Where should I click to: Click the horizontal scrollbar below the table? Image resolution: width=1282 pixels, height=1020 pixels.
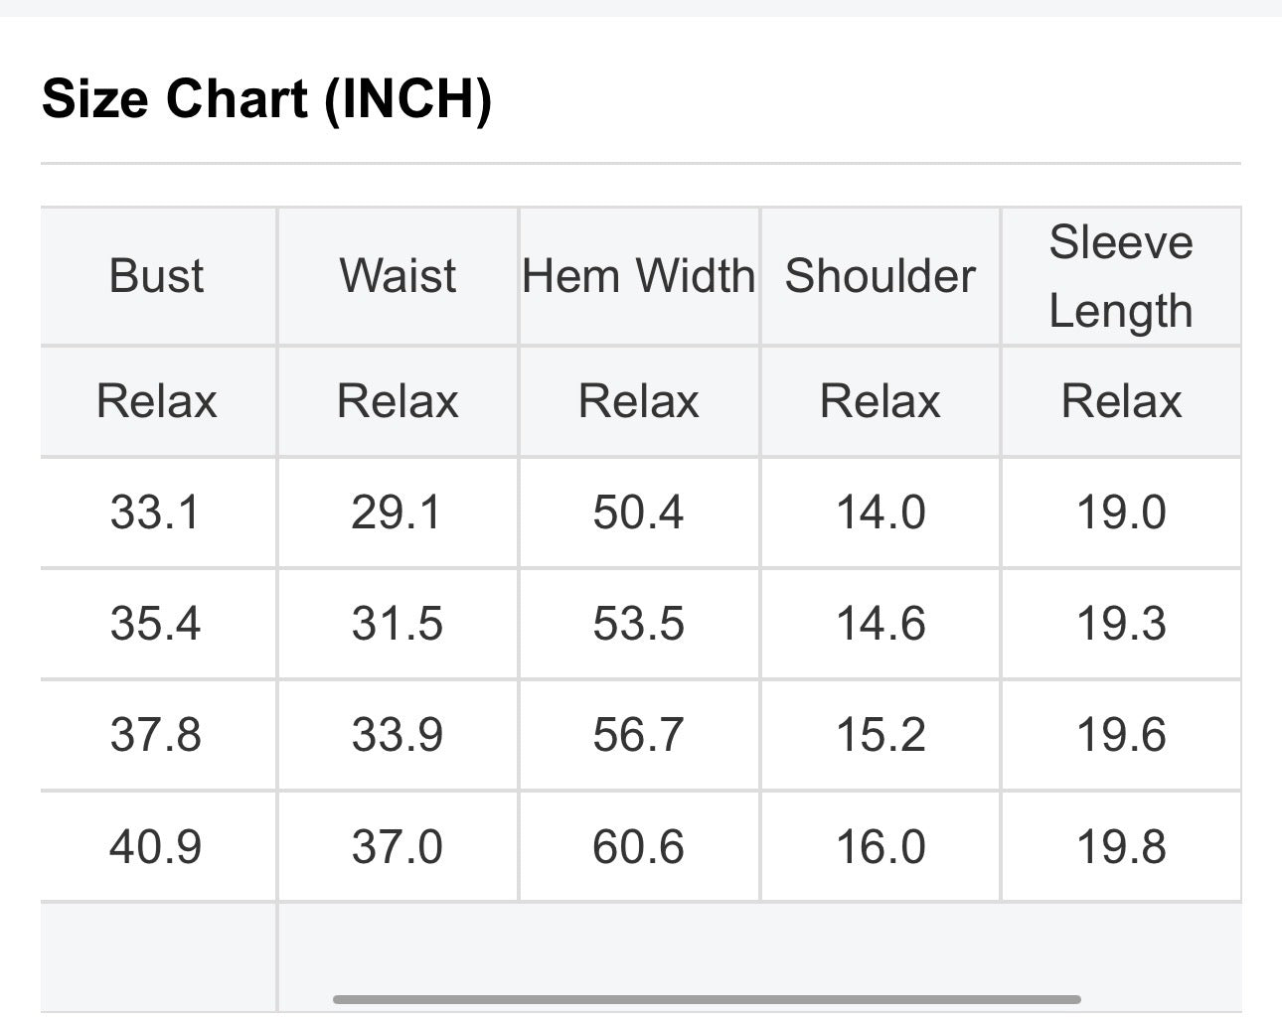click(707, 998)
